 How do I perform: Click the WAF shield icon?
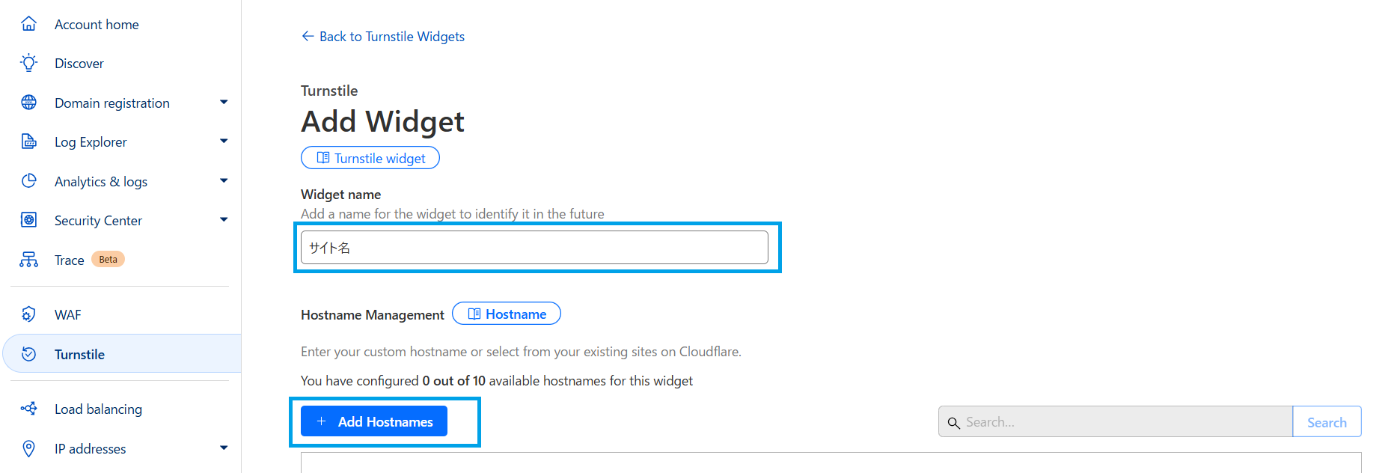pyautogui.click(x=28, y=314)
